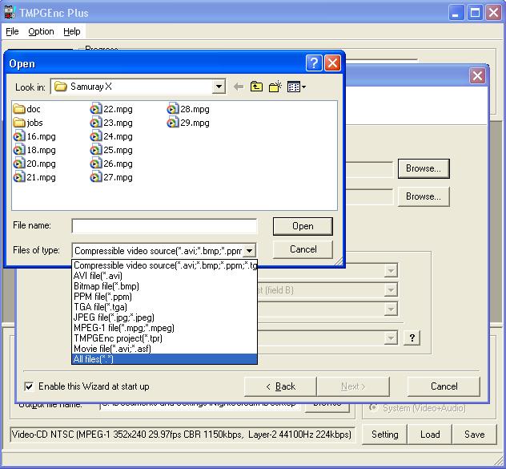Choose AVI file(*.avi) file type
This screenshot has height=469, width=506.
click(164, 276)
